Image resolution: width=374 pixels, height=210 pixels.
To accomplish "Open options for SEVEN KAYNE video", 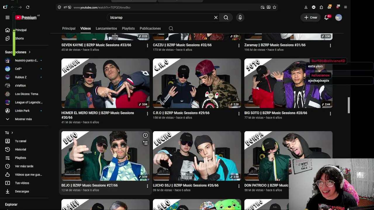I will [147, 45].
